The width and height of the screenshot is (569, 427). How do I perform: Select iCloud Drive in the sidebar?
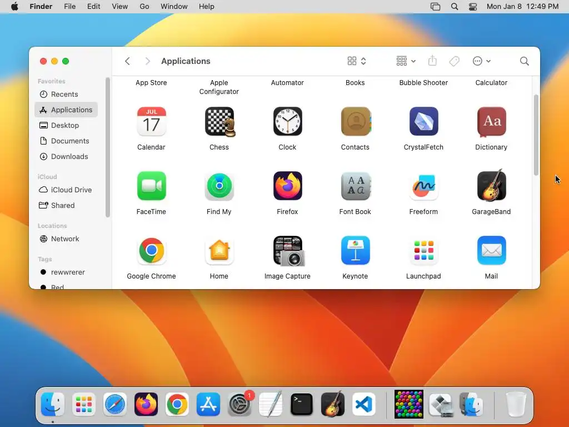click(x=66, y=190)
